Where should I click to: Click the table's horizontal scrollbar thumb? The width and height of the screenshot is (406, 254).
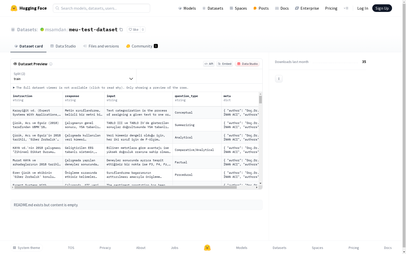[x=126, y=187]
